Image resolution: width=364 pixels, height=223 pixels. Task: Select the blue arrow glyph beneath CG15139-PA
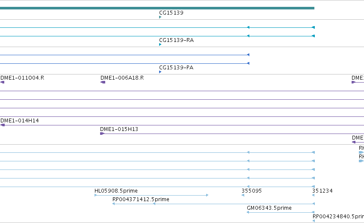[160, 72]
